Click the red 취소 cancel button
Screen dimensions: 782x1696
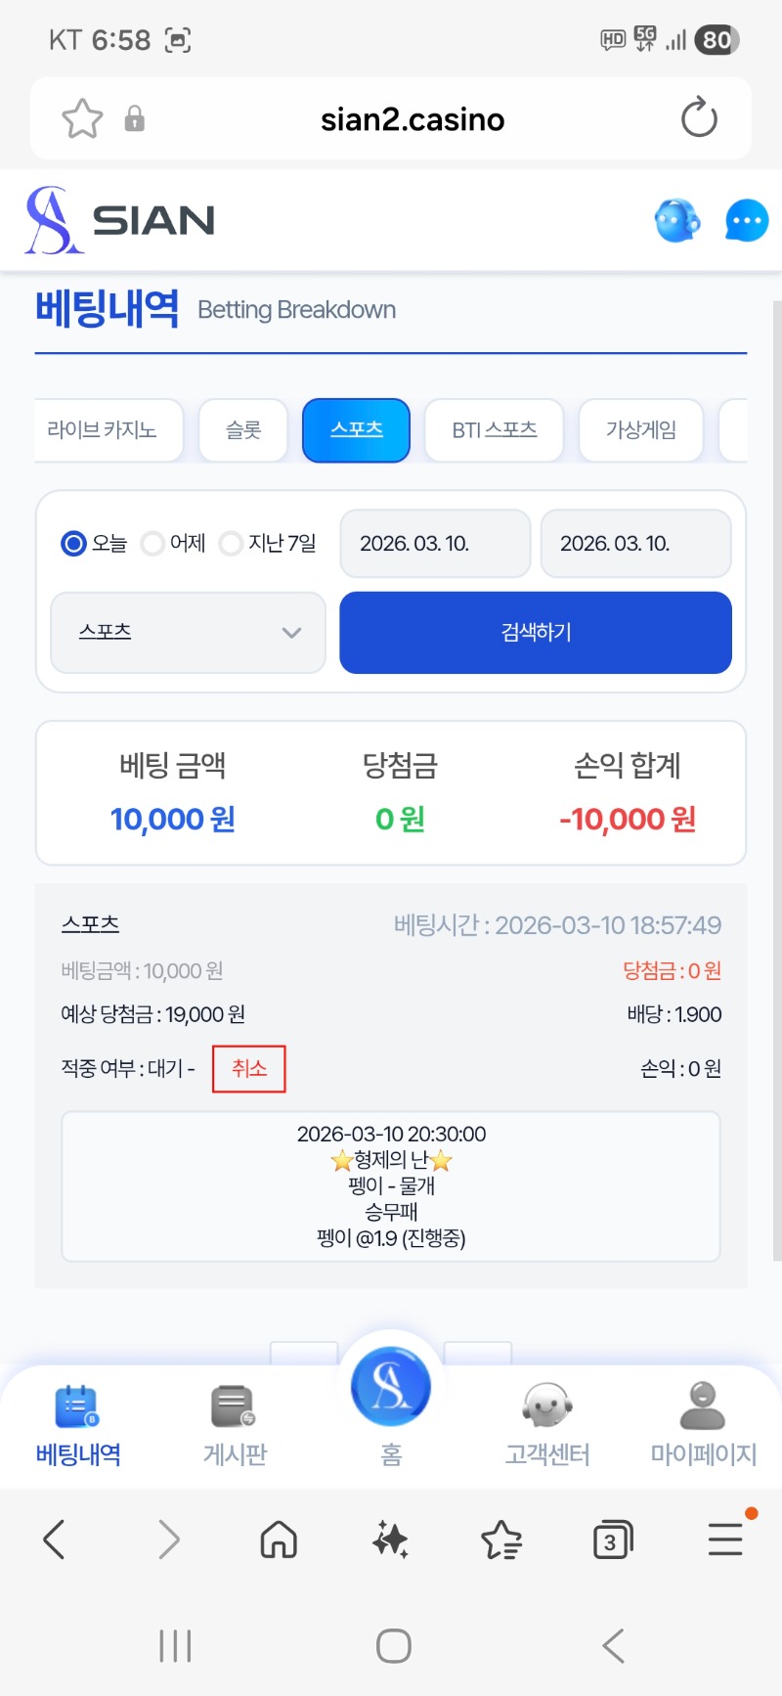coord(249,1068)
